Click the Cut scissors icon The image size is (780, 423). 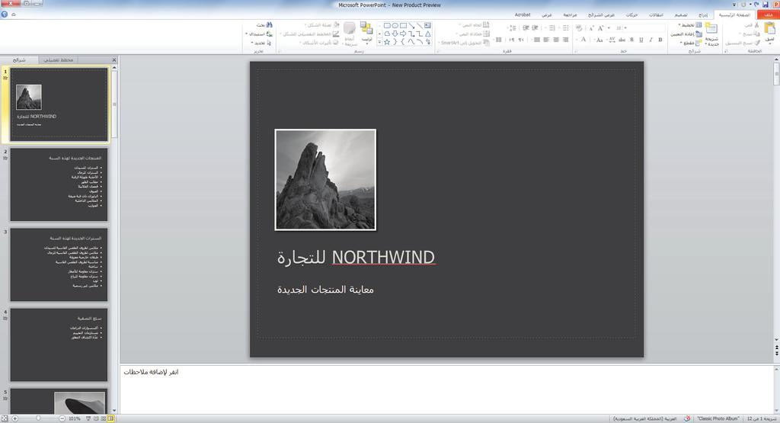tap(756, 25)
